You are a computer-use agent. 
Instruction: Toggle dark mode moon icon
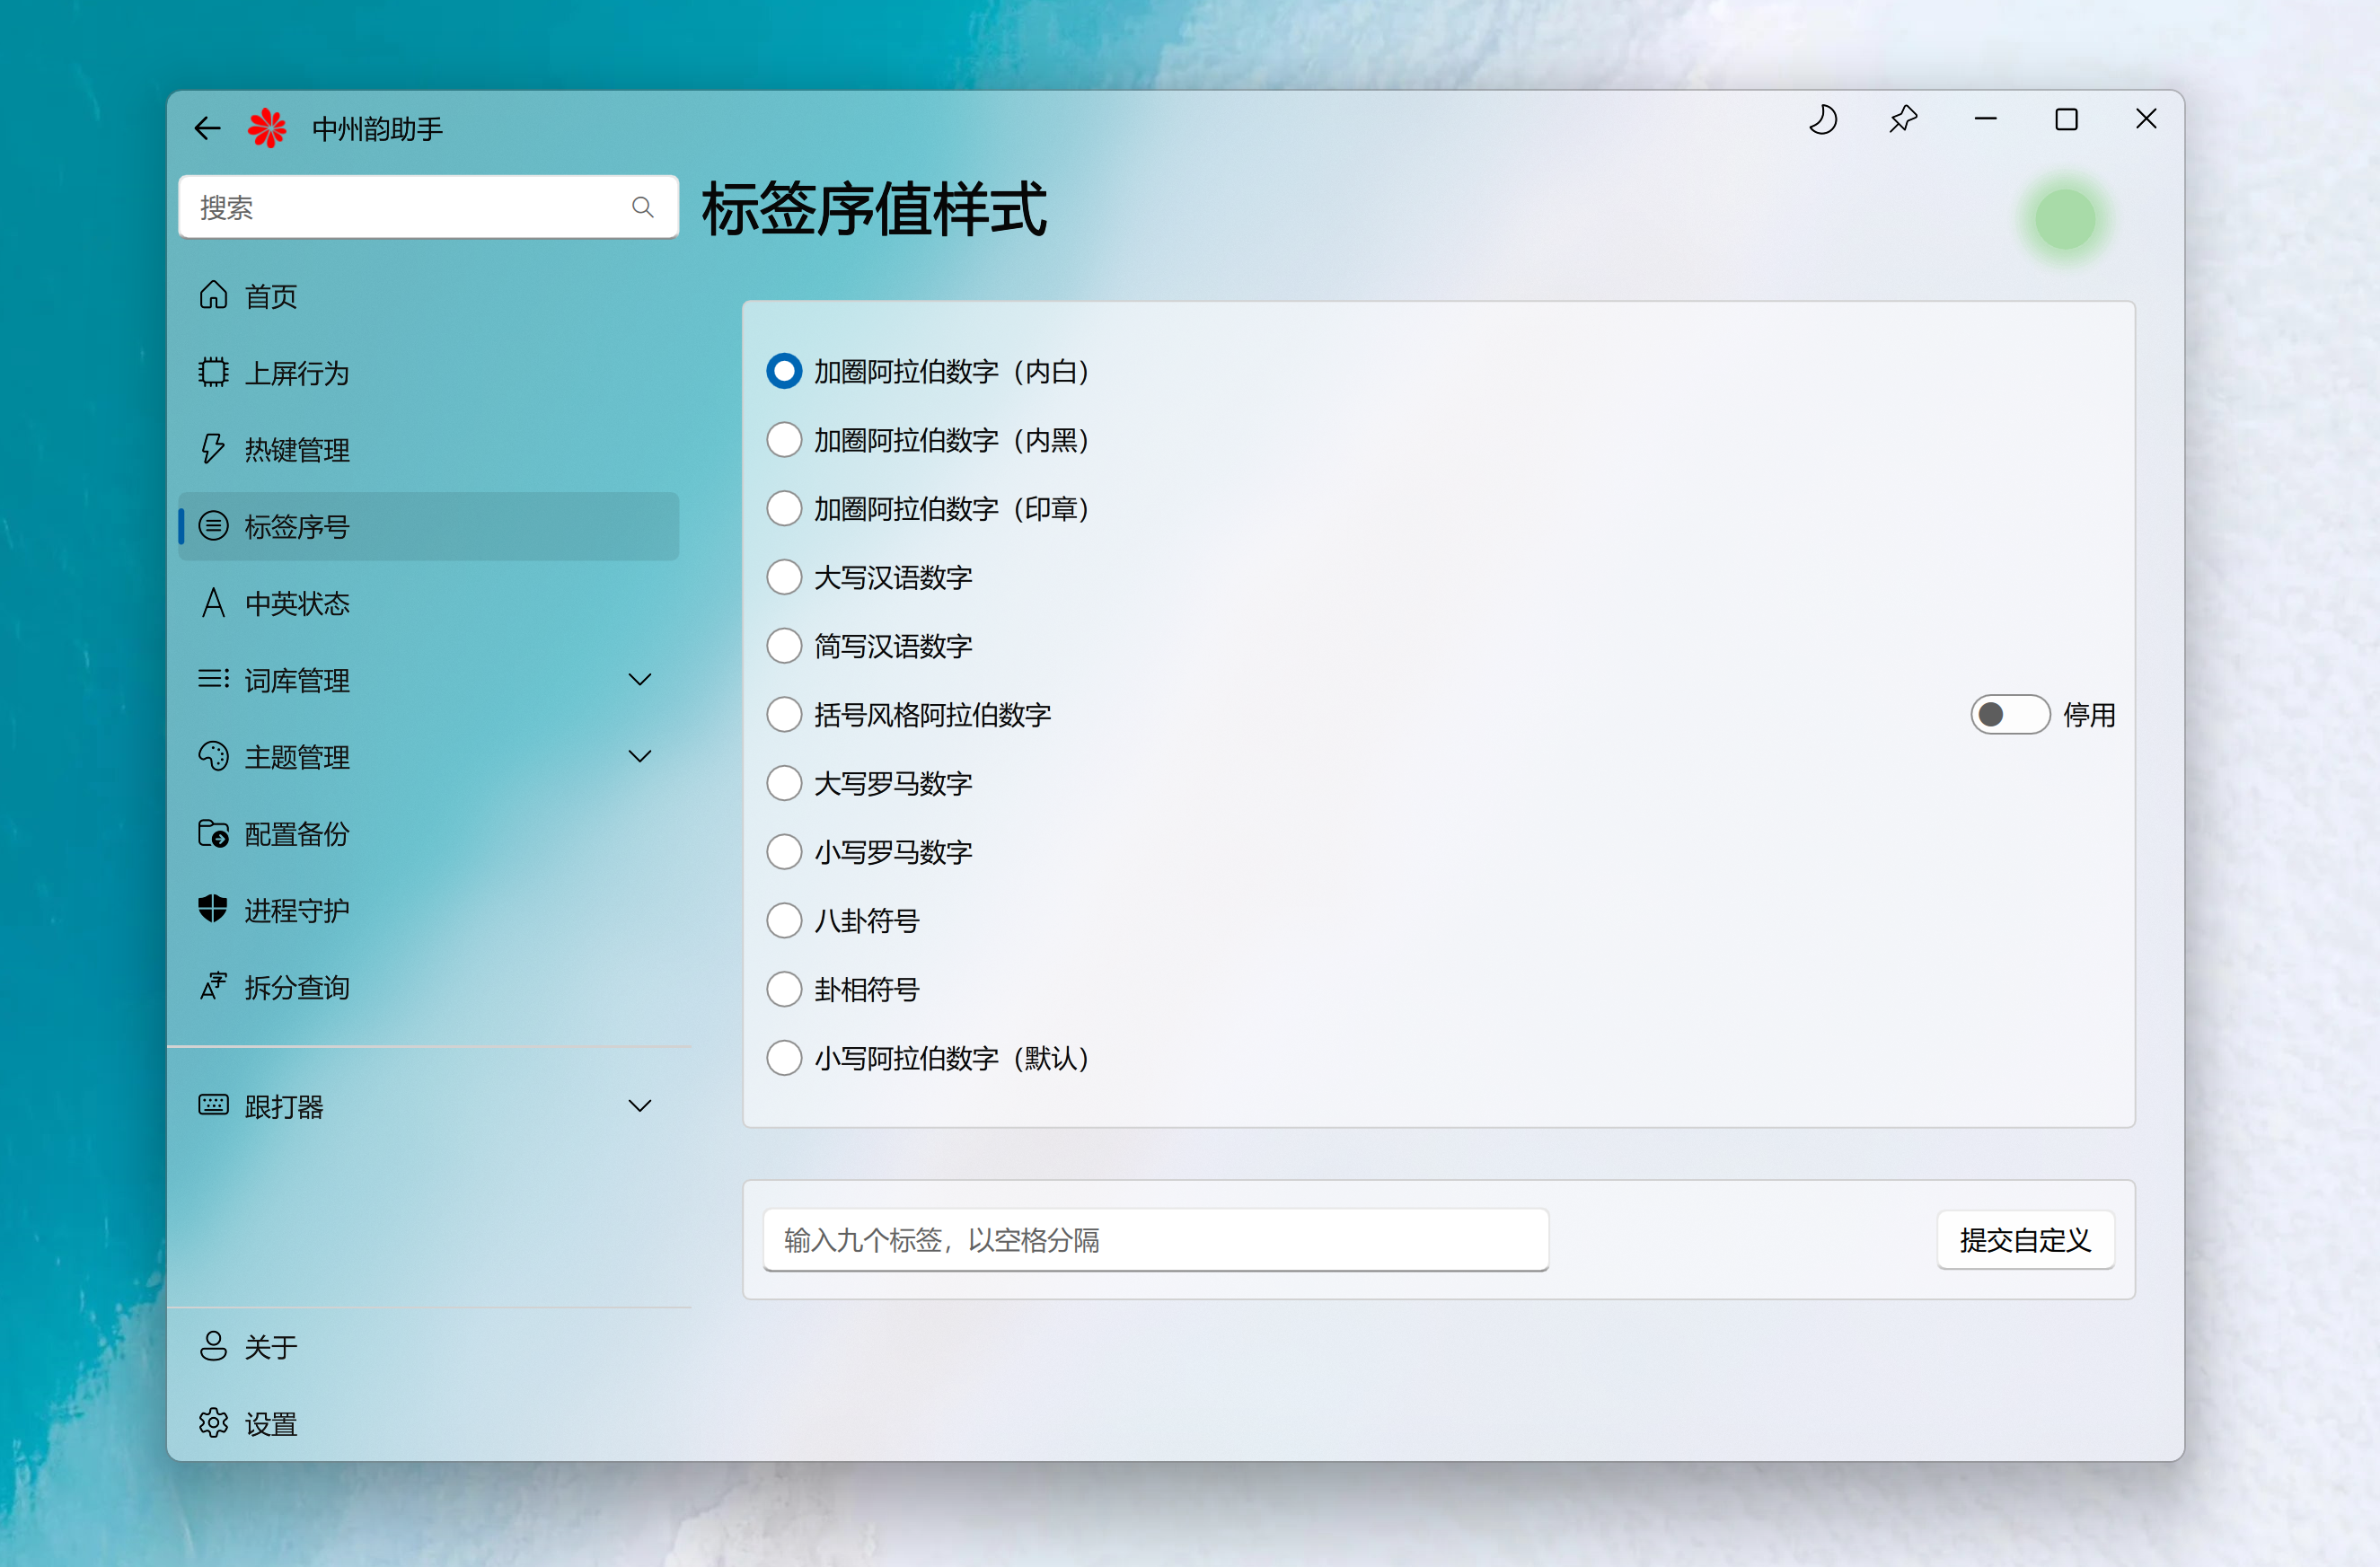[1823, 120]
